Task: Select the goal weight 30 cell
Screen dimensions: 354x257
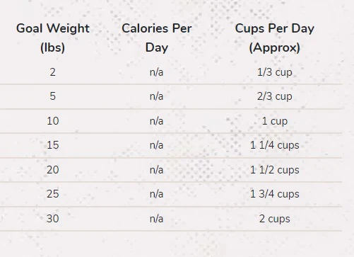Action: pos(53,219)
